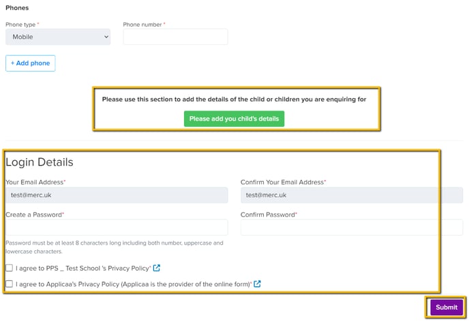
Task: Open Applicaa privacy policy external link icon
Action: pos(257,284)
